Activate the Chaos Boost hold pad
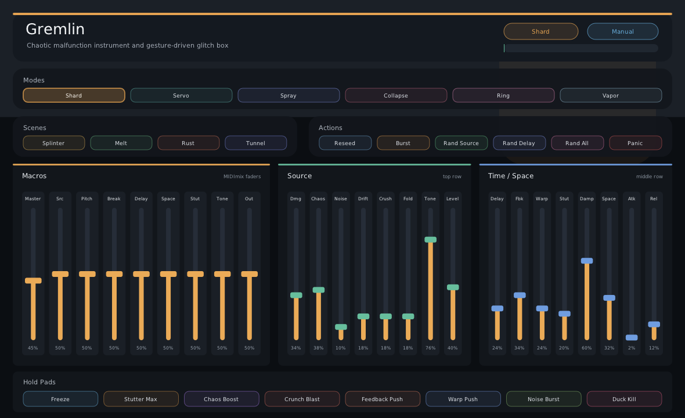Image resolution: width=685 pixels, height=418 pixels. pyautogui.click(x=222, y=399)
